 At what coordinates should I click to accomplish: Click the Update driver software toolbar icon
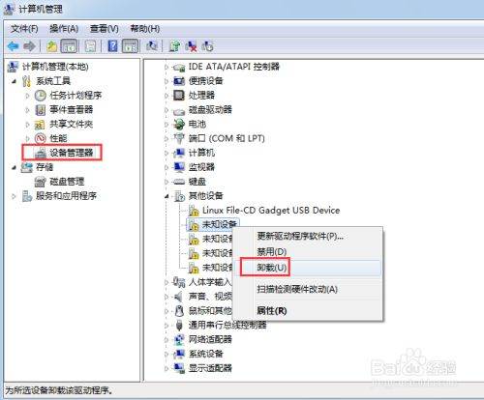pyautogui.click(x=174, y=46)
